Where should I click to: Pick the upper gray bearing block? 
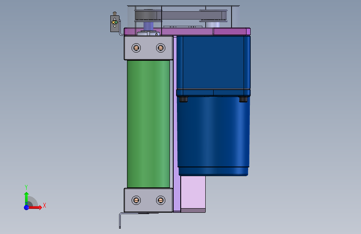coord(148,48)
